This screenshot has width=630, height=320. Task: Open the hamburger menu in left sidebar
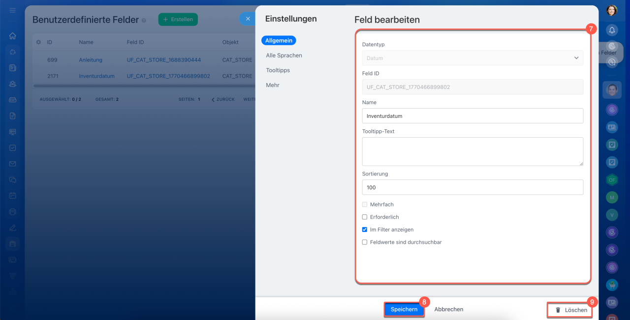[13, 10]
